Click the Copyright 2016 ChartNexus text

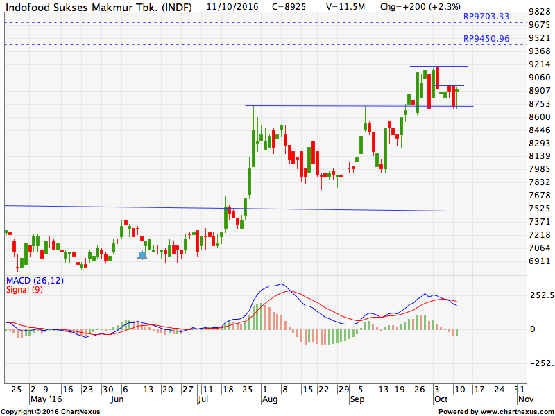click(50, 412)
